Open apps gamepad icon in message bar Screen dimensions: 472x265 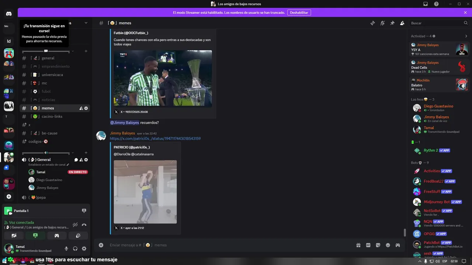point(398,245)
